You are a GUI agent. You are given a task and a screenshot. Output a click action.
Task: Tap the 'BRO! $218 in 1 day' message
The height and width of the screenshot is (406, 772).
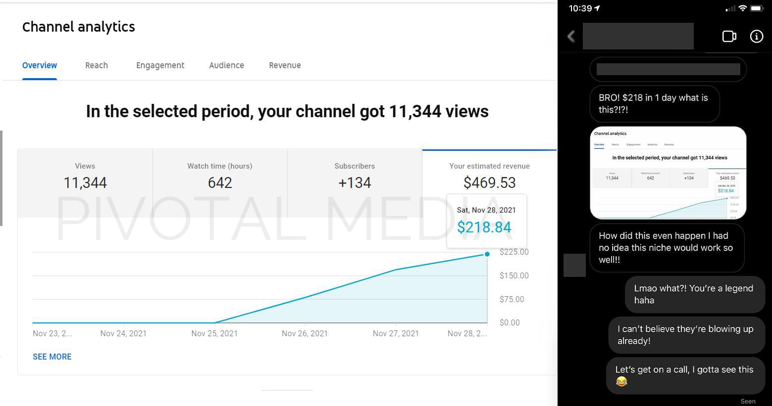tap(654, 104)
